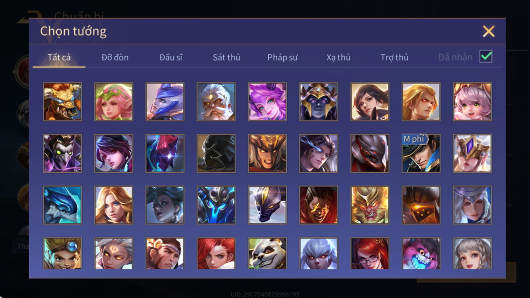Choose the white-bearded old man hero
This screenshot has width=530, height=298.
pos(216,102)
